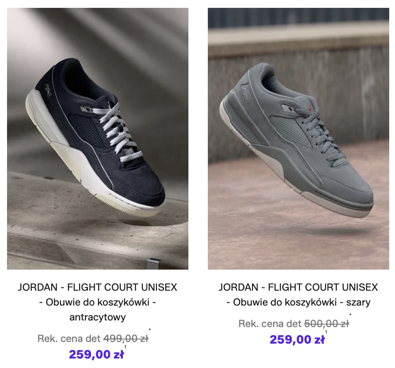Click the word antracytowy in the left title
The height and width of the screenshot is (368, 395).
[98, 317]
